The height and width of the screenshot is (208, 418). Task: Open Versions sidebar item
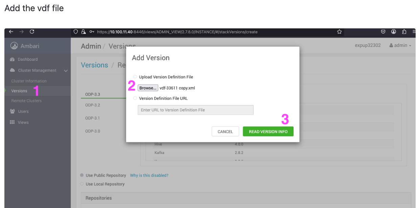point(19,91)
